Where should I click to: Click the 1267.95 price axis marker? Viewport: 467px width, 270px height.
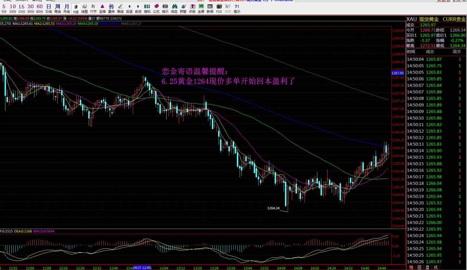pos(398,73)
